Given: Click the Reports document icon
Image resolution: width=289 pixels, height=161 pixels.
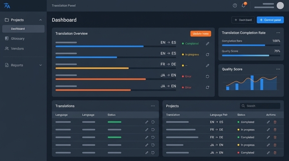Looking at the screenshot, I should [7, 65].
